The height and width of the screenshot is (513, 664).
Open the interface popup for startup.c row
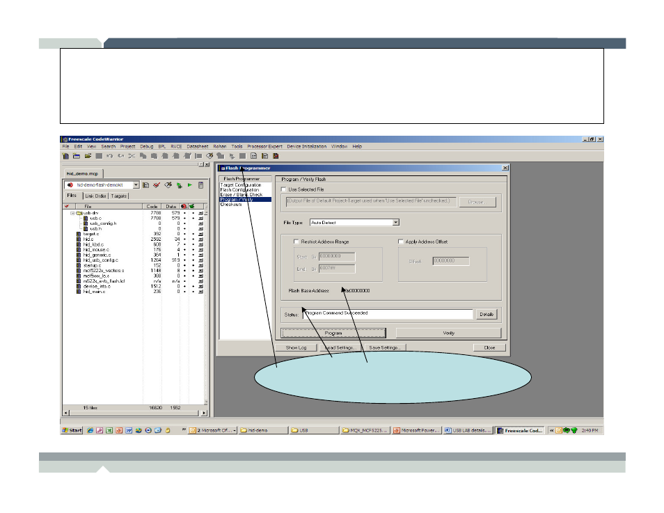point(200,266)
